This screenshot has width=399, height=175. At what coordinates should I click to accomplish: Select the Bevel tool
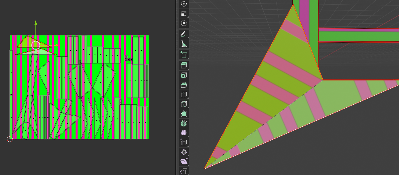[184, 85]
